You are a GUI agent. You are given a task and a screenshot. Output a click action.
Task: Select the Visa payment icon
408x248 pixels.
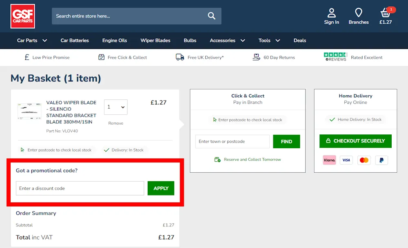pos(346,160)
